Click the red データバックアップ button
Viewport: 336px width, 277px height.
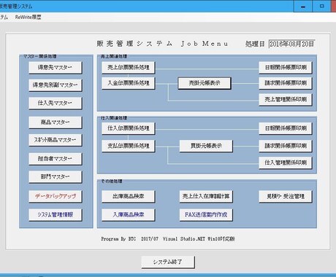[56, 196]
